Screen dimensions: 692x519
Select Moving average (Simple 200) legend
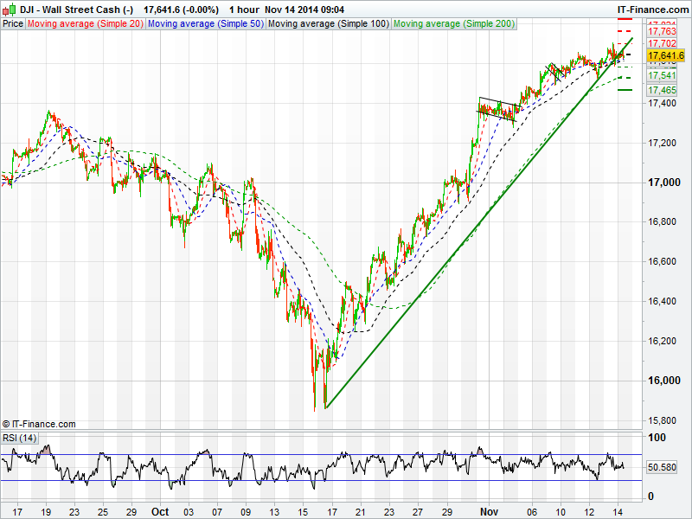pyautogui.click(x=454, y=24)
